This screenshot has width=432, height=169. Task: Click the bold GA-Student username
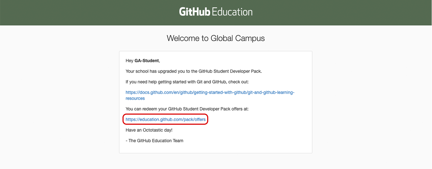(146, 61)
